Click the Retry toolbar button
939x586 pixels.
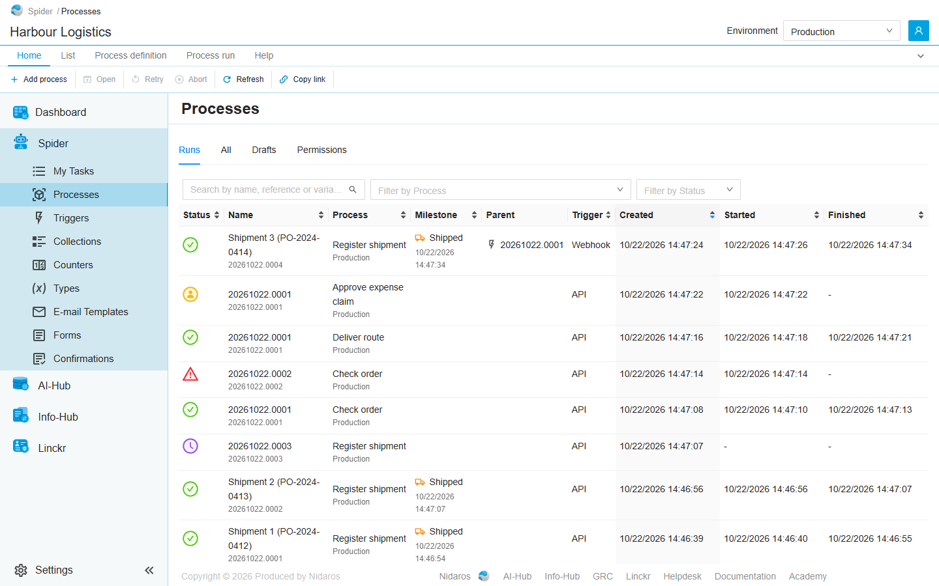(x=147, y=79)
